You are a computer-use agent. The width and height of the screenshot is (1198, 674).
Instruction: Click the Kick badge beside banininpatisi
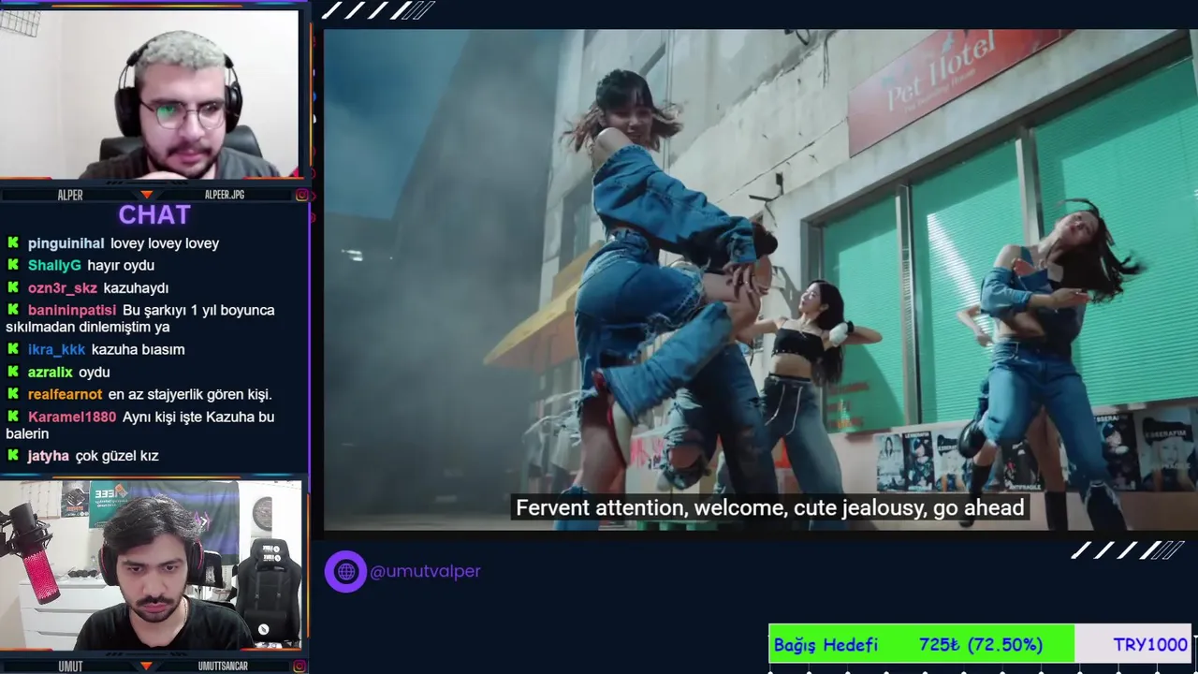click(13, 310)
